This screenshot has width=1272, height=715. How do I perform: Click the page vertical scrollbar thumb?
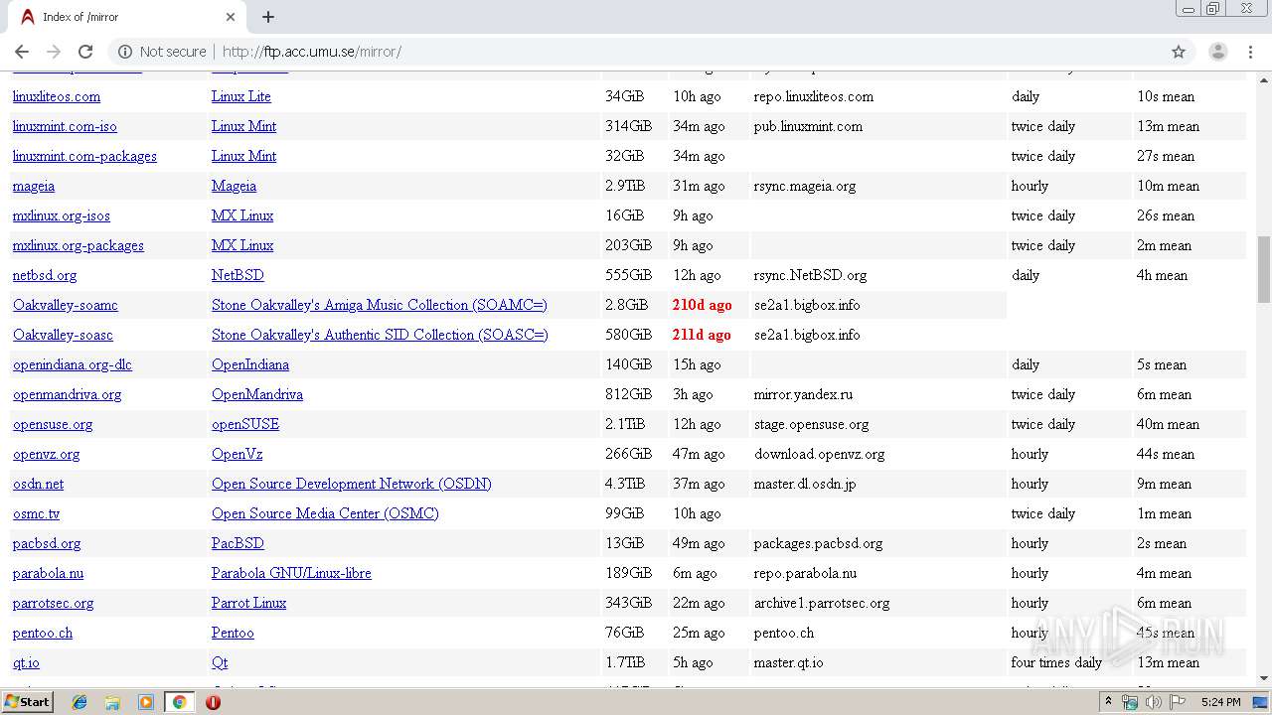(x=1264, y=269)
